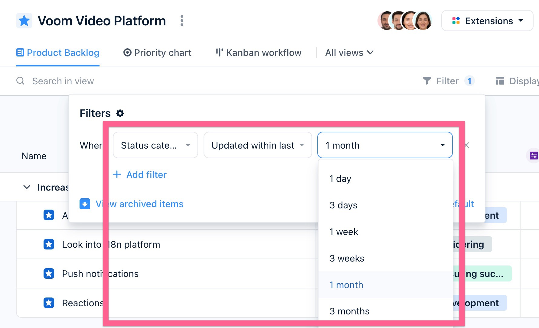Click the star icon in the first item row
The image size is (539, 328).
point(49,215)
